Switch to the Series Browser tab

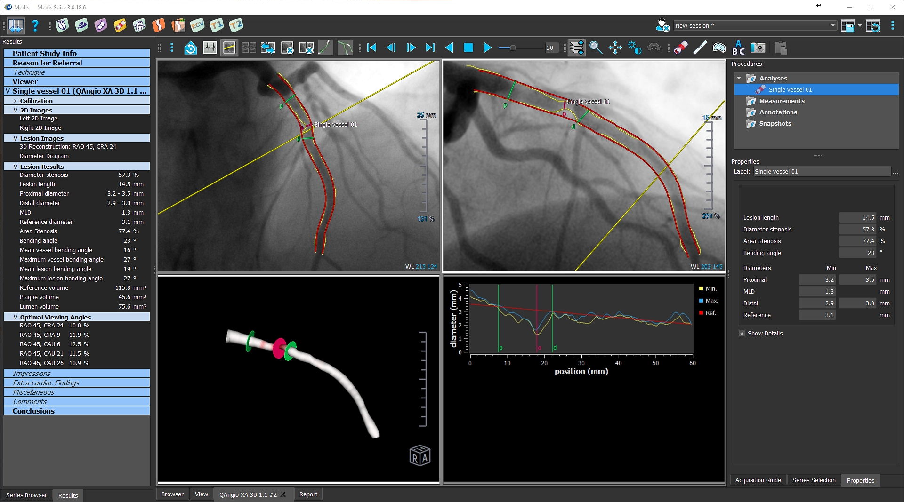click(x=26, y=495)
